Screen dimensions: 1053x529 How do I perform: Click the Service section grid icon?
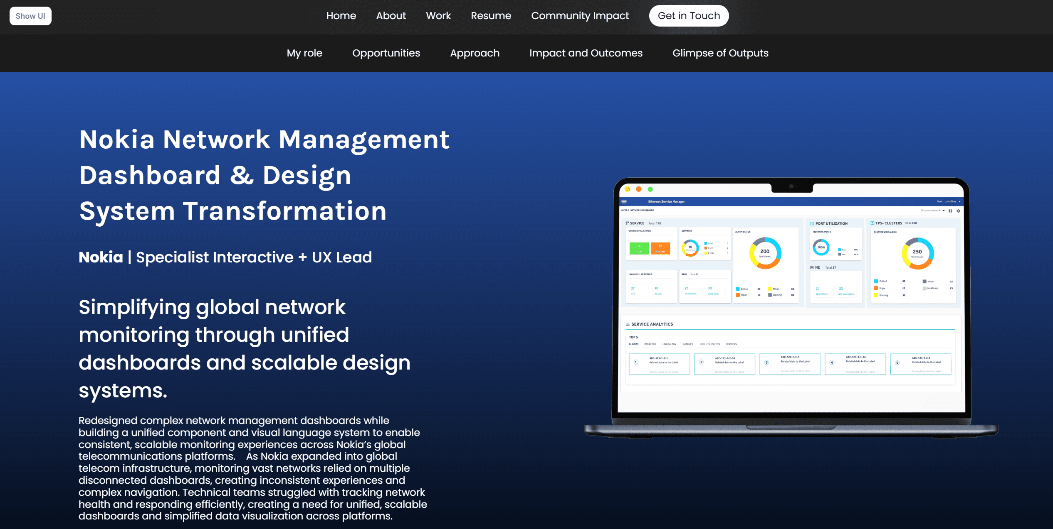(627, 223)
